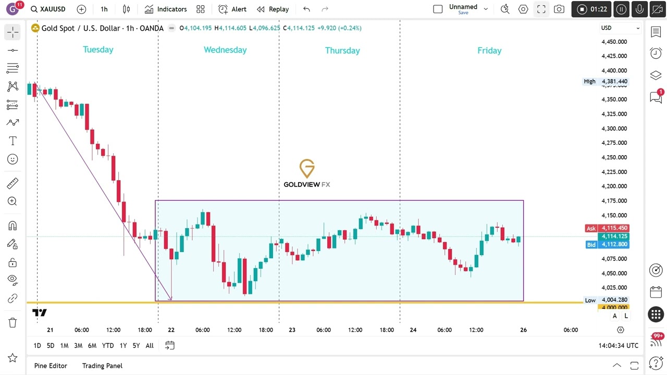Open the Pine Editor tab

click(51, 366)
